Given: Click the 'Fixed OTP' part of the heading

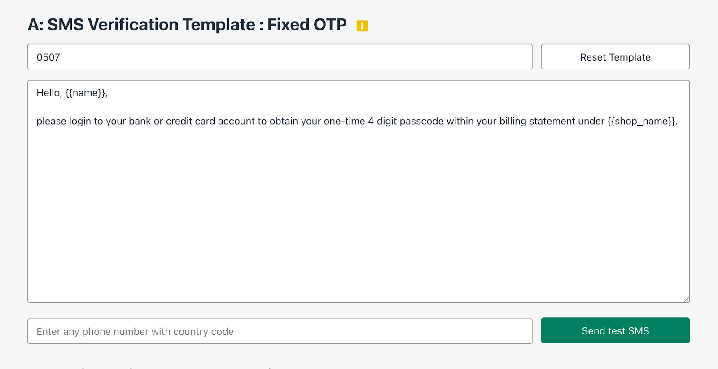Looking at the screenshot, I should [307, 25].
